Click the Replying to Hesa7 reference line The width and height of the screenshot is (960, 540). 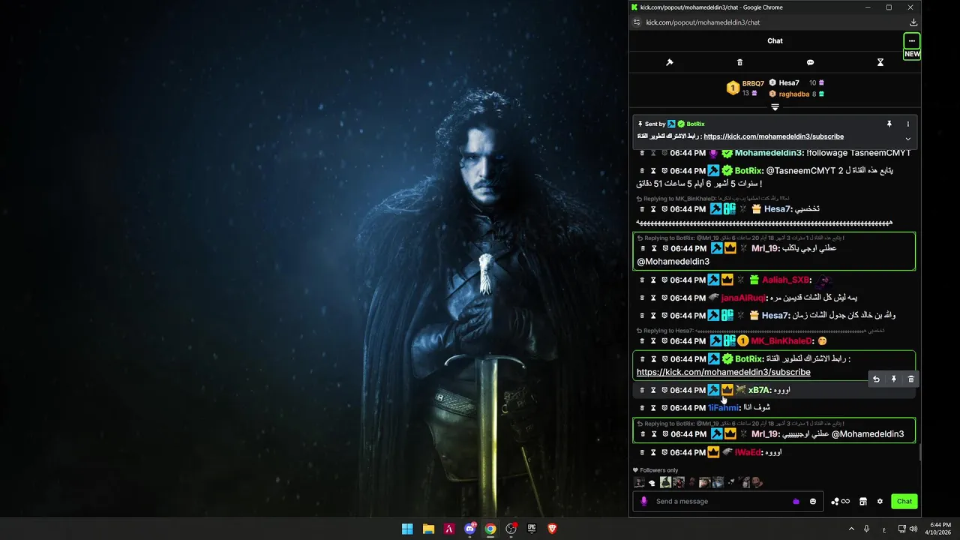coord(760,331)
